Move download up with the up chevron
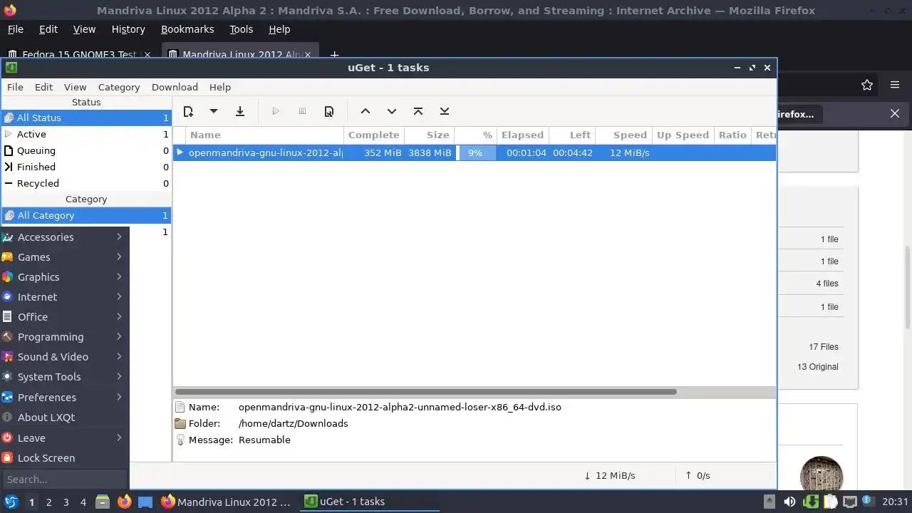Screen dimensions: 912x513 coord(365,111)
